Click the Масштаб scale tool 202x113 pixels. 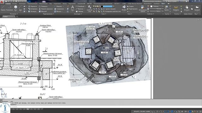[43, 11]
